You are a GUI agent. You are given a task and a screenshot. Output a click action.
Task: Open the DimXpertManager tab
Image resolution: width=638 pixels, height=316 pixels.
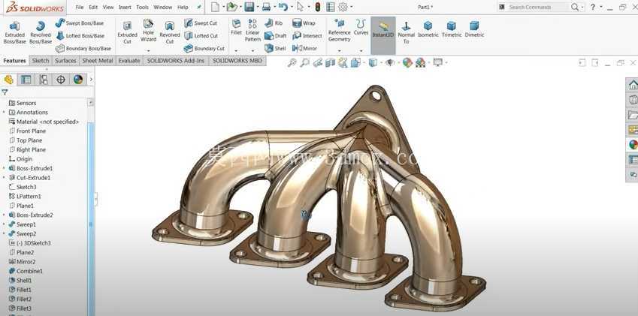[61, 80]
